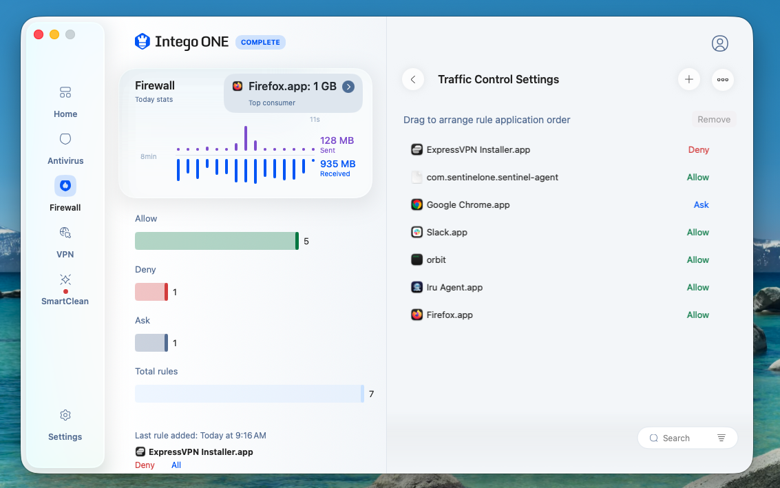
Task: Click the COMPLETE plan badge
Action: click(260, 42)
